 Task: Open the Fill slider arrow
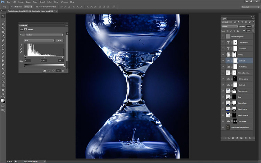[253, 31]
